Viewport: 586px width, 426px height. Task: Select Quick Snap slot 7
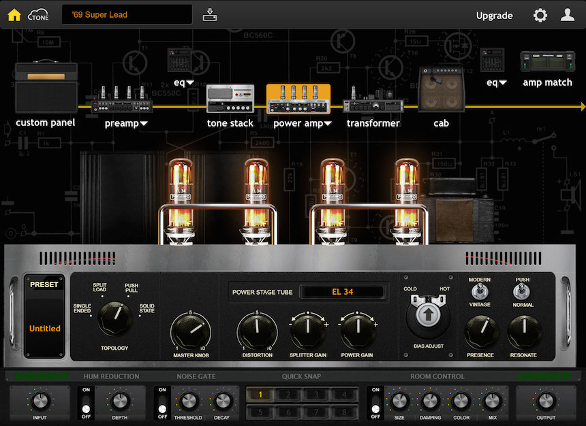[316, 412]
